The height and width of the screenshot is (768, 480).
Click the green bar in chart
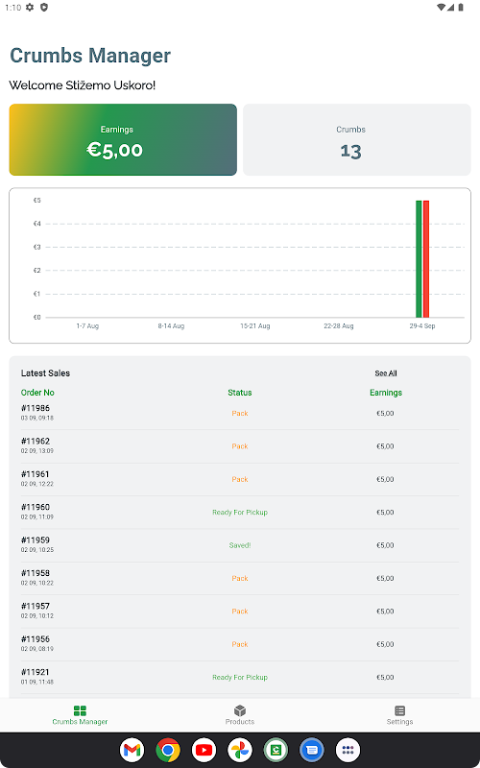[x=419, y=258]
